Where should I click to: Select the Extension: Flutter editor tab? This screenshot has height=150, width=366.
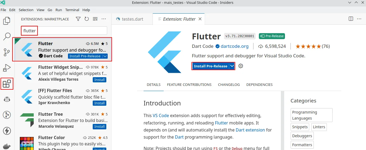179,19
